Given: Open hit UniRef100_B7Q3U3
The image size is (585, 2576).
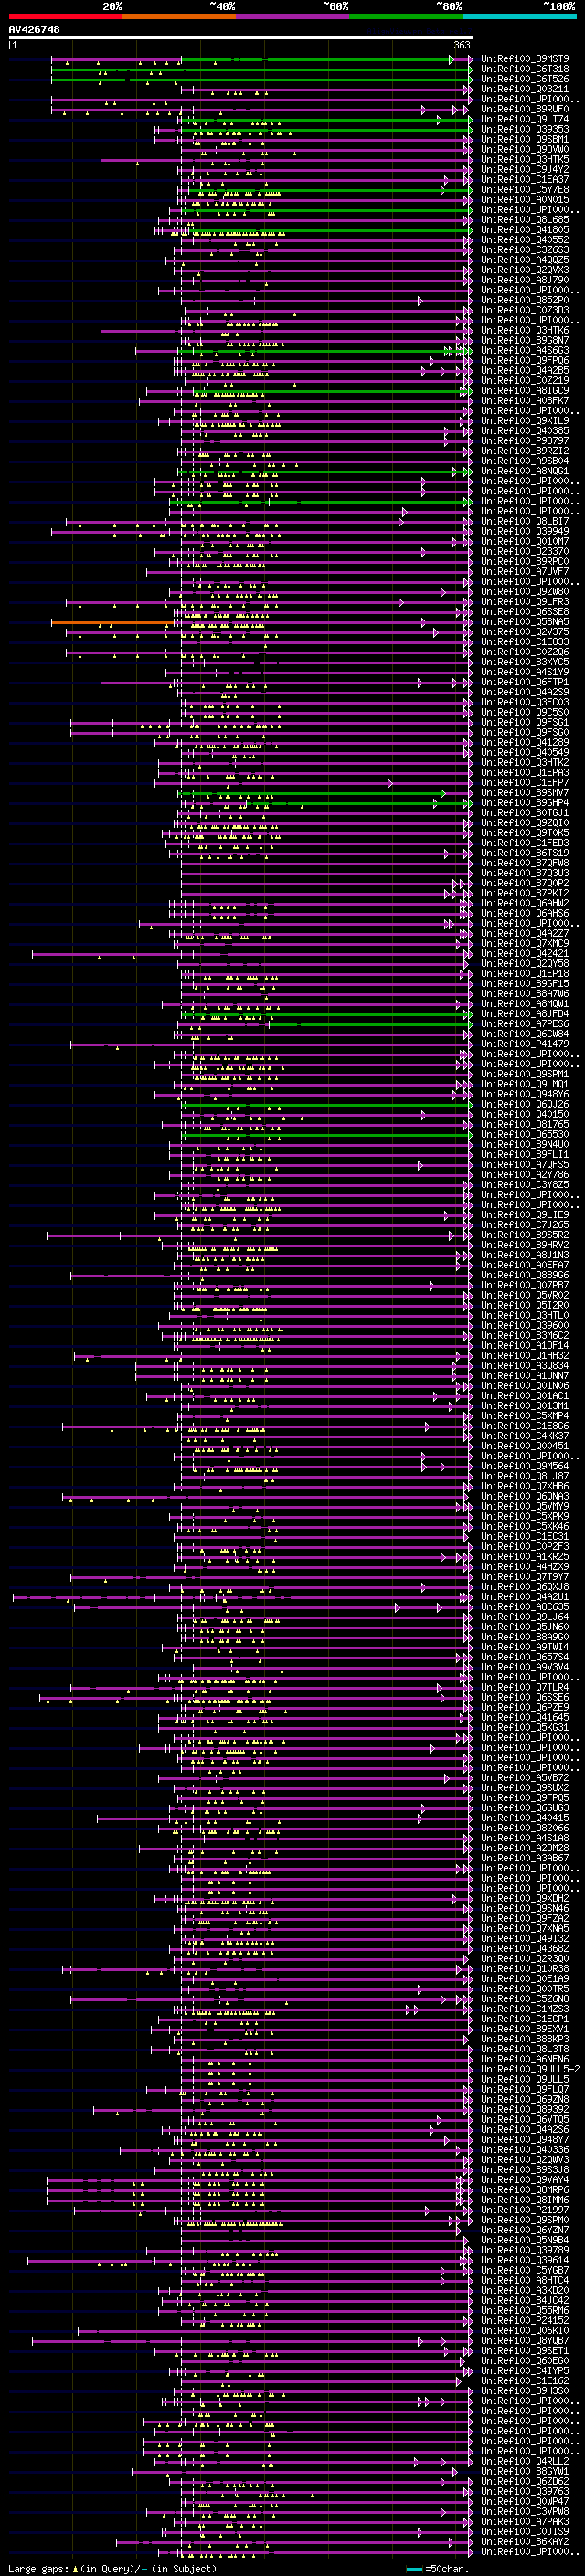Looking at the screenshot, I should coord(525,873).
